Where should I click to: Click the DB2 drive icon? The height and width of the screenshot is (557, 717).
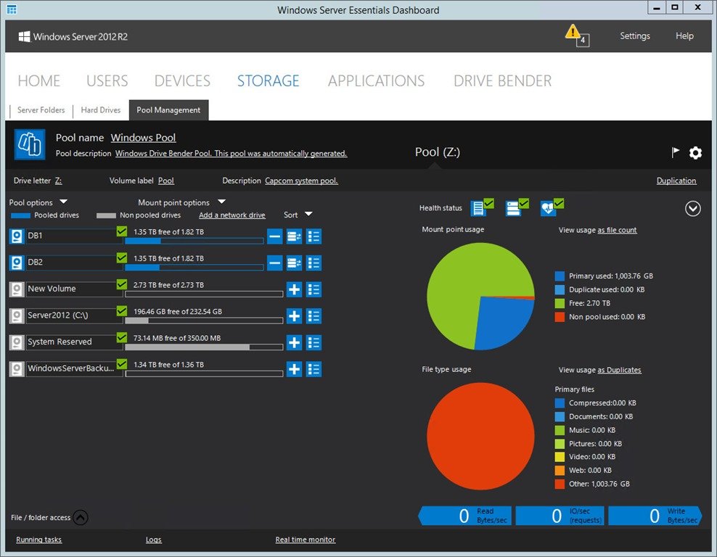[x=17, y=263]
